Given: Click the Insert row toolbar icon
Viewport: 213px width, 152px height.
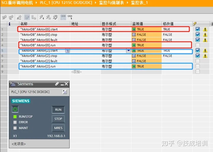Looking at the screenshot, I should 4,17.
